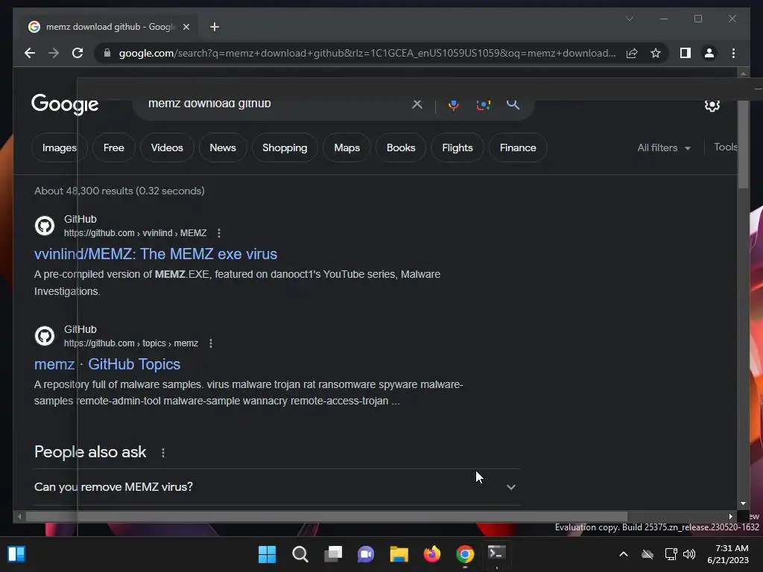
Task: Open Task View on taskbar
Action: [333, 554]
